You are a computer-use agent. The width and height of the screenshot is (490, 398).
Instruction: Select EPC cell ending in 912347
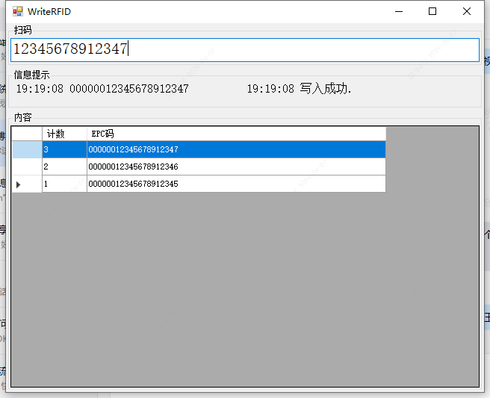click(236, 149)
